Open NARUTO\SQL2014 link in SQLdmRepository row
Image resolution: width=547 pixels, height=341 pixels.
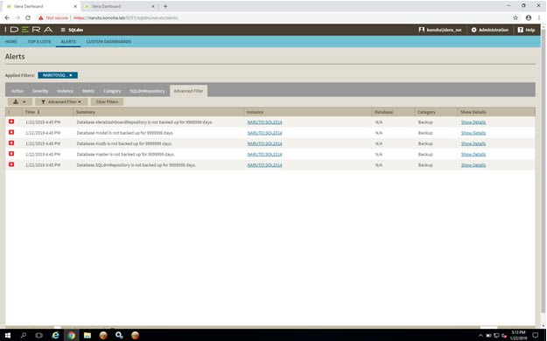click(264, 165)
